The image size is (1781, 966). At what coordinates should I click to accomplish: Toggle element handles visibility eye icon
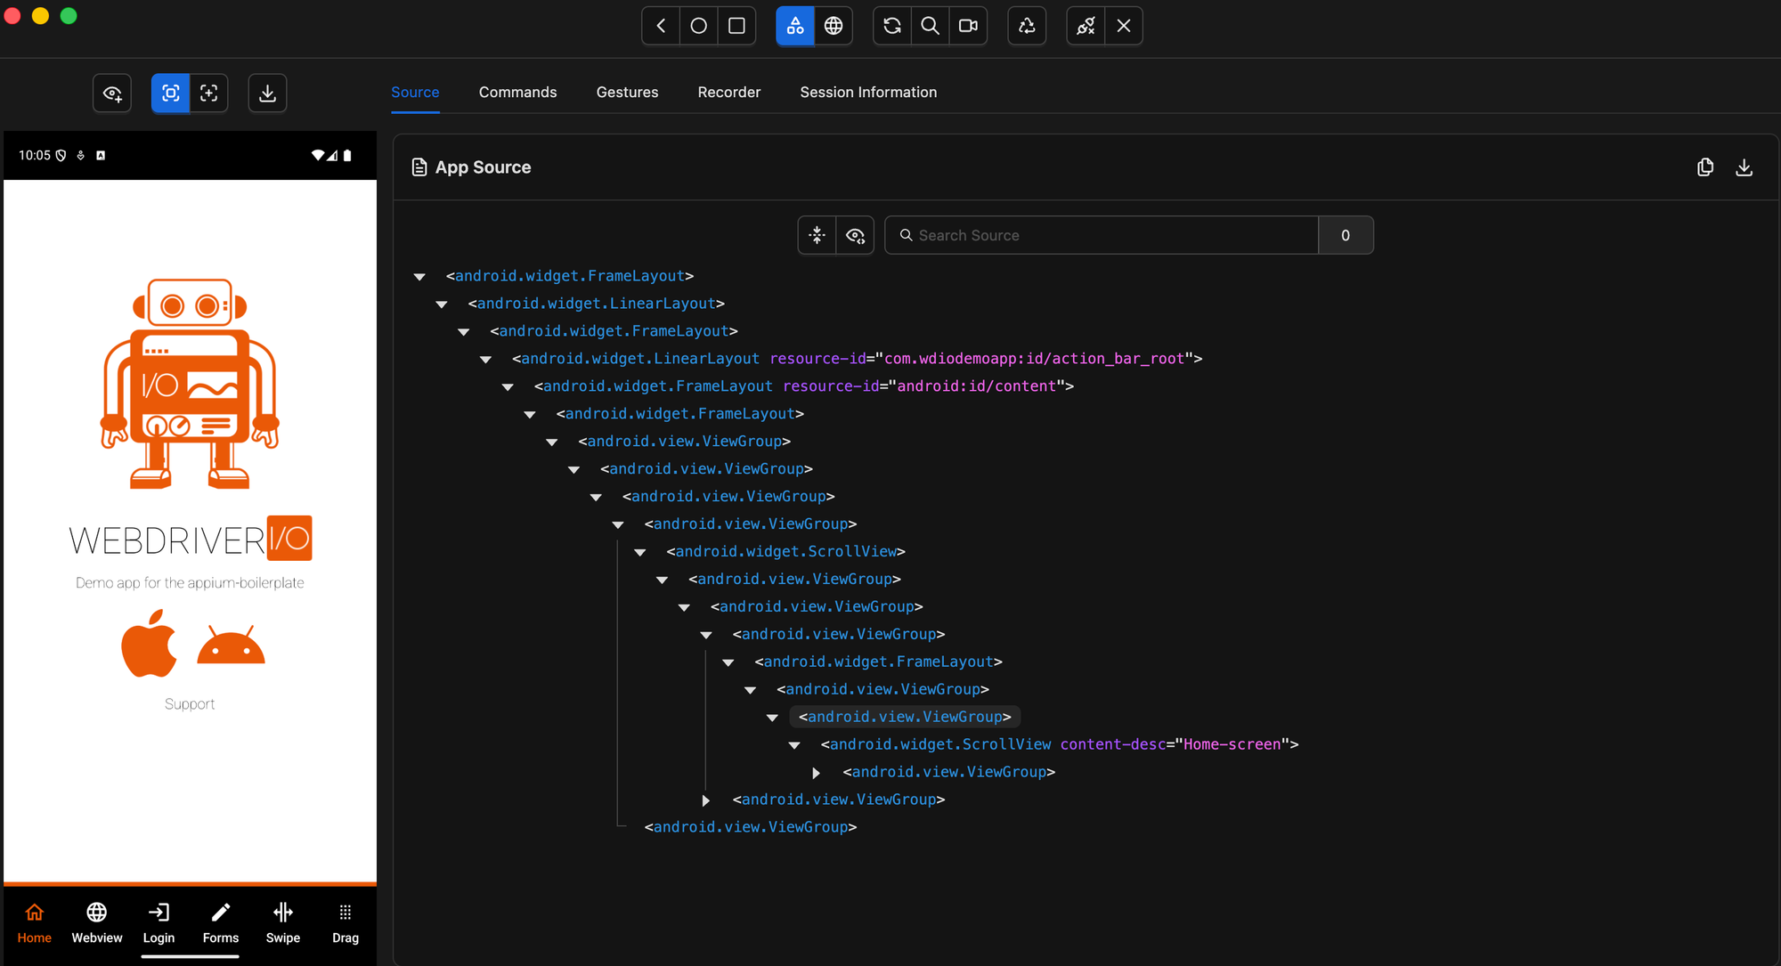(112, 93)
